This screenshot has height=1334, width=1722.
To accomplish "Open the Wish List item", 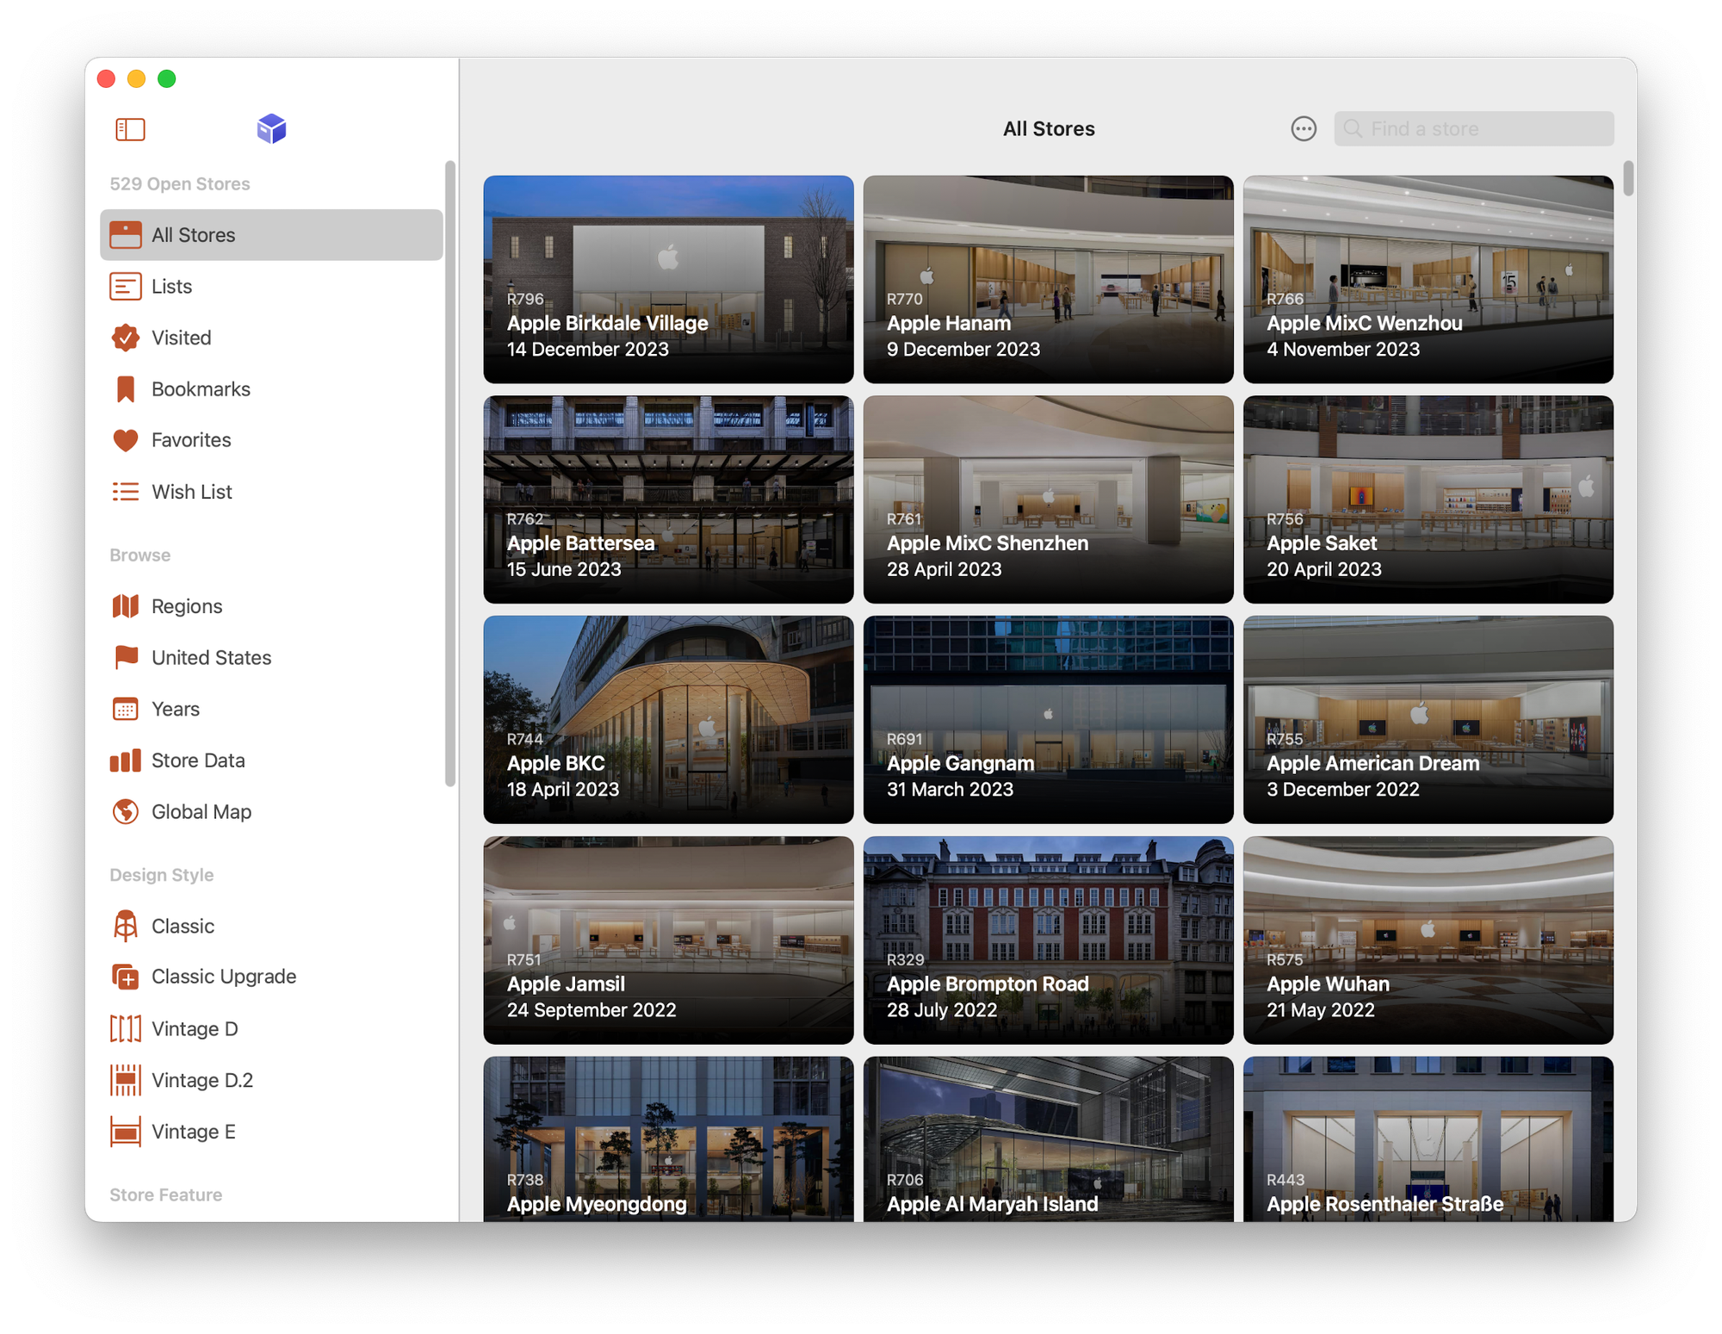I will (191, 492).
